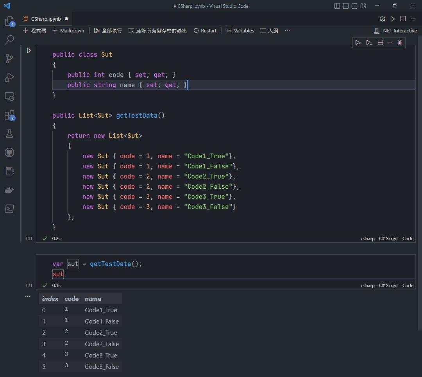Add a new code cell (程式碼)
The height and width of the screenshot is (377, 422).
(x=34, y=31)
